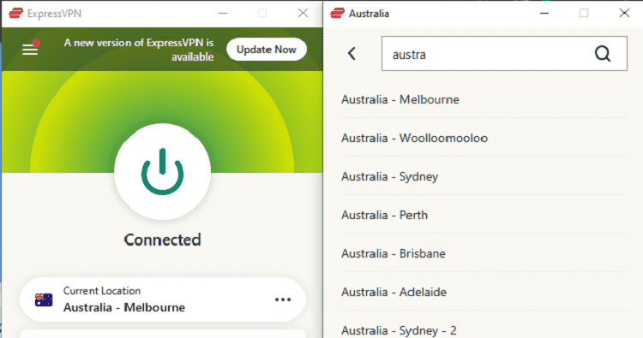Select Australia - Woolloomooloo server
643x338 pixels.
point(484,138)
